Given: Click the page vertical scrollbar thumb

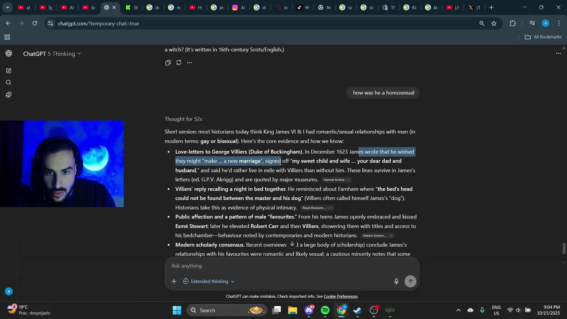Looking at the screenshot, I should click(564, 249).
